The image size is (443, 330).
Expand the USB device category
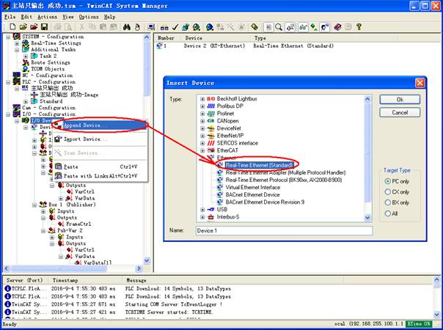202,209
